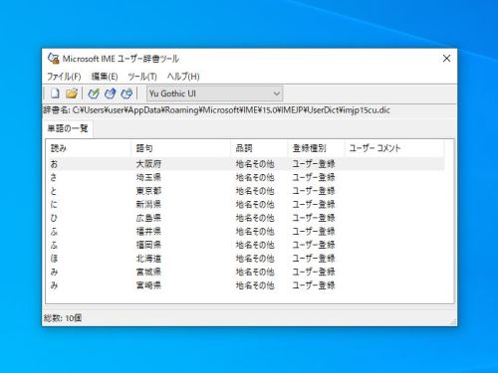Sort by the 語句 column header
This screenshot has height=373, width=498.
[x=181, y=148]
